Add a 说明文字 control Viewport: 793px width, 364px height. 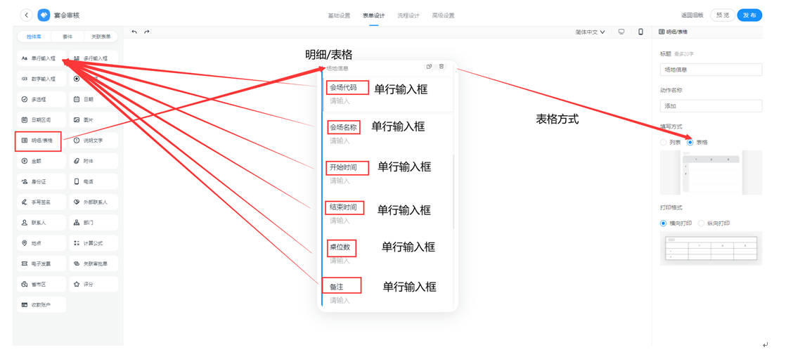(94, 141)
